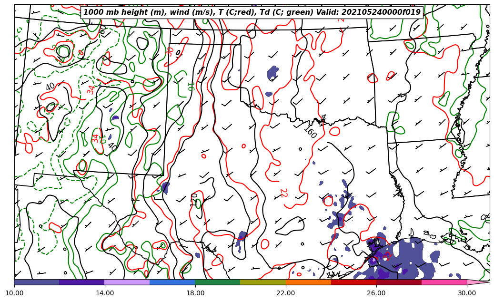This screenshot has height=301, width=494.
Task: Click the 30.00 colorbar tick label
Action: point(467,293)
